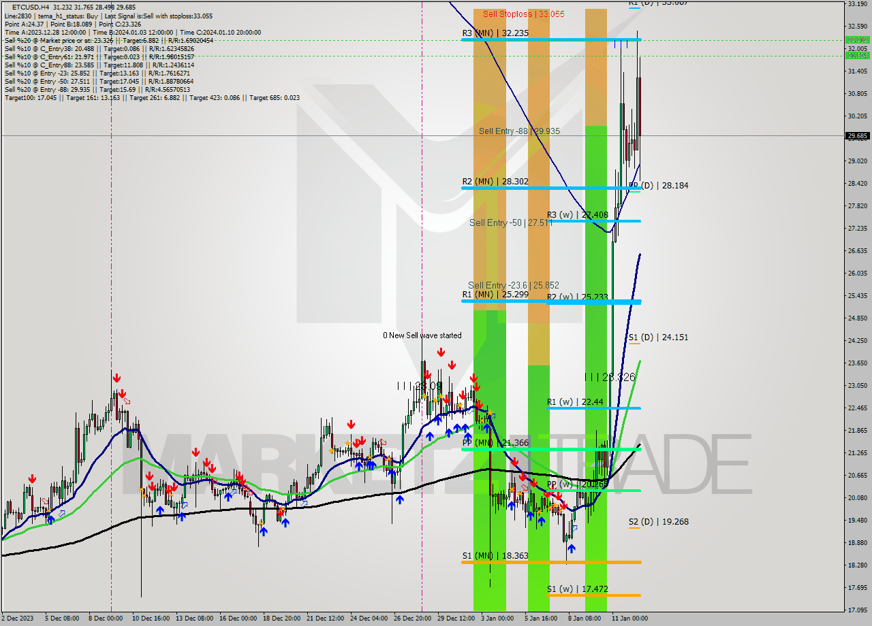Click the 31.405 price axis value

(x=857, y=71)
